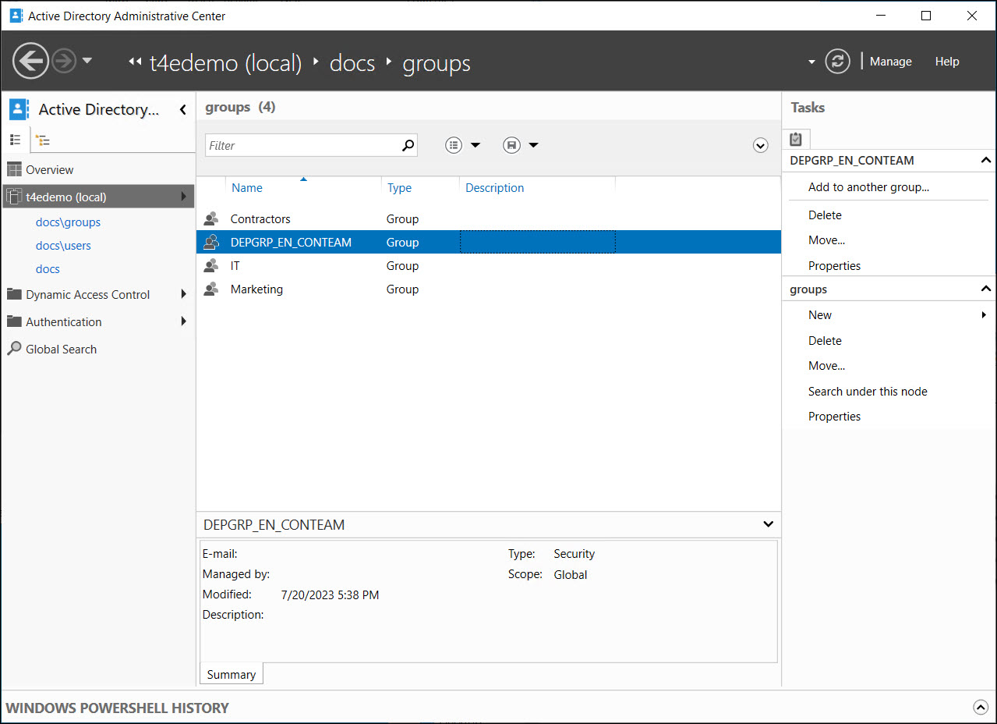This screenshot has height=724, width=997.
Task: Switch to list view icon in navigation pane
Action: click(x=15, y=140)
